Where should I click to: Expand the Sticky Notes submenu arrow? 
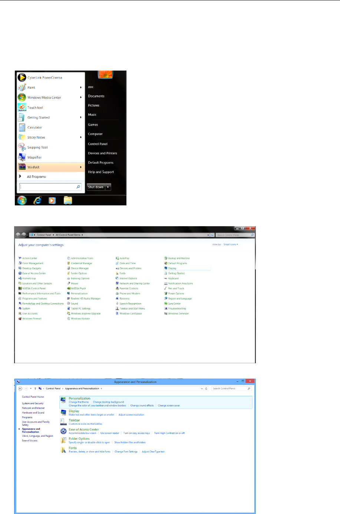(x=81, y=137)
